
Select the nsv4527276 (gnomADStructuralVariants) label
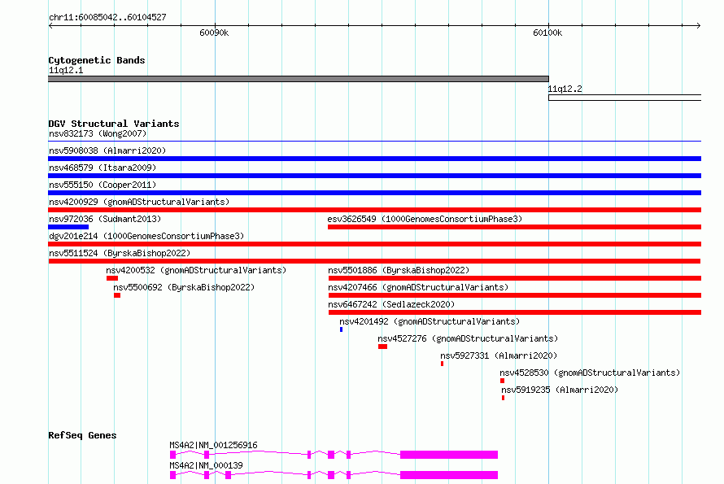point(468,339)
